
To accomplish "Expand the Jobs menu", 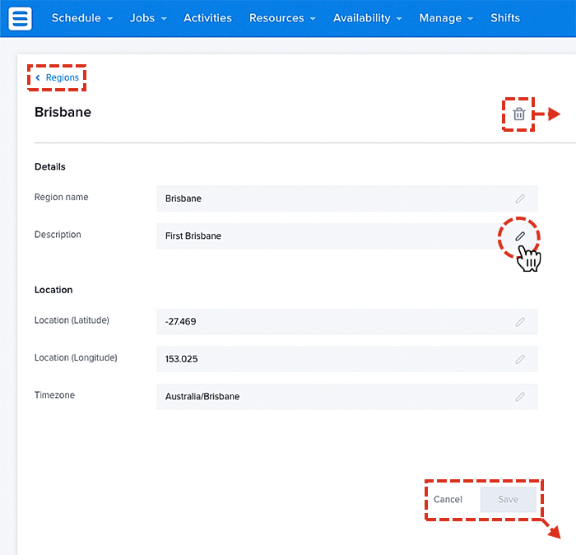I will (x=148, y=18).
